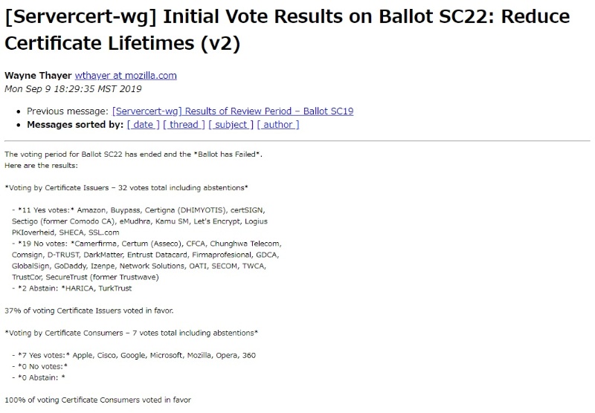Sort messages by subject
Image resolution: width=595 pixels, height=413 pixels.
(231, 125)
